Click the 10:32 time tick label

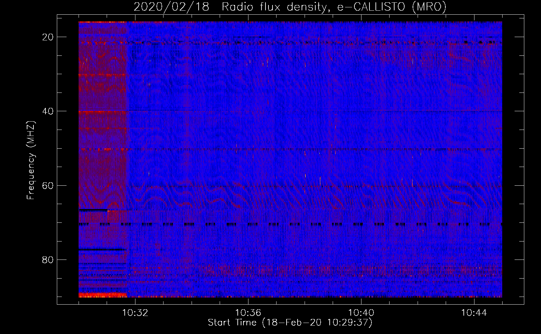[x=135, y=313]
